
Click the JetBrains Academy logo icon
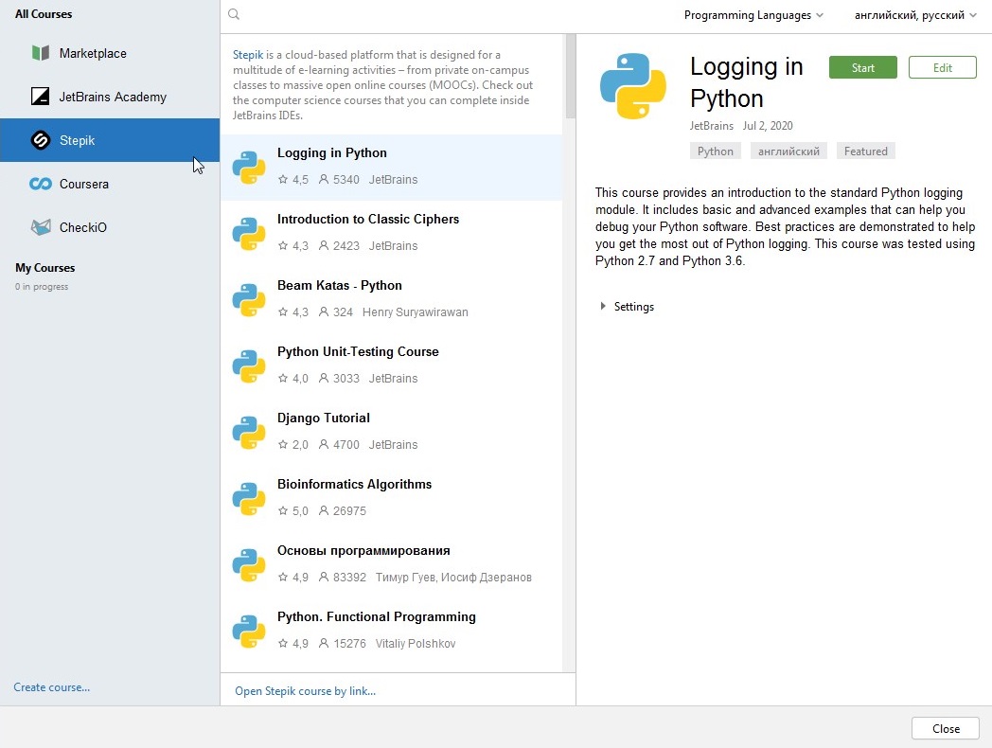point(41,97)
